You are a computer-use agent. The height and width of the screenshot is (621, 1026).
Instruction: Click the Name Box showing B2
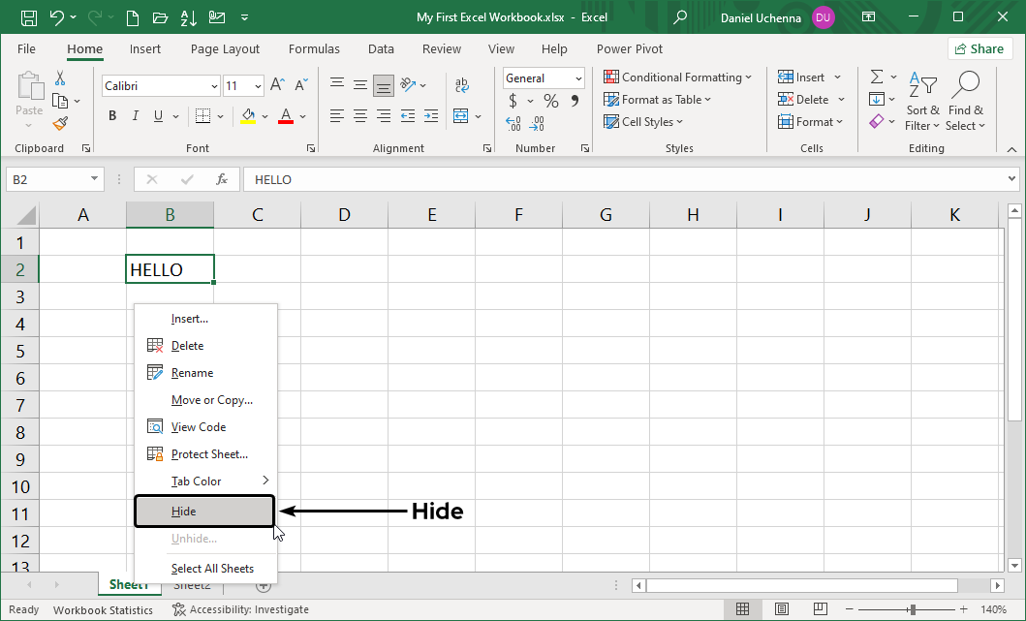(x=48, y=179)
